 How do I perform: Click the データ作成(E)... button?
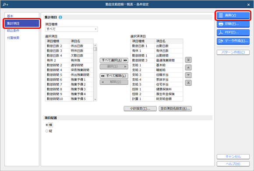pos(233,41)
